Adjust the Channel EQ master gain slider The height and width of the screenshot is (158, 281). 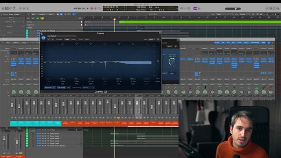coord(158,61)
